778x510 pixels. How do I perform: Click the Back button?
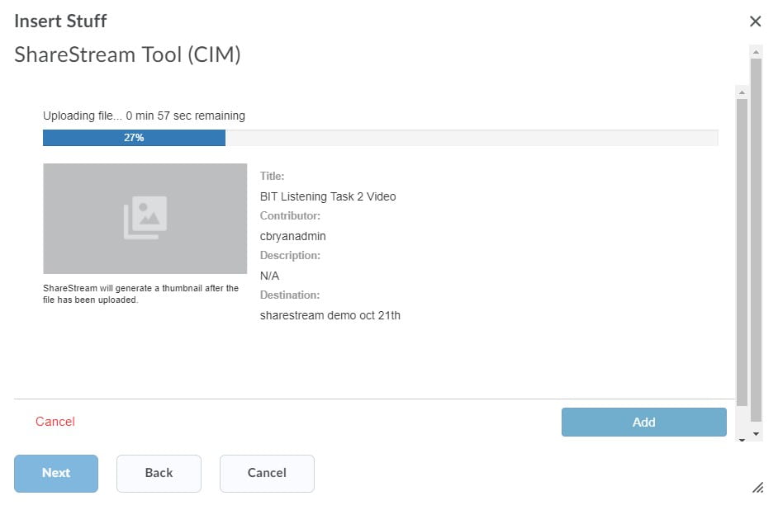click(159, 474)
